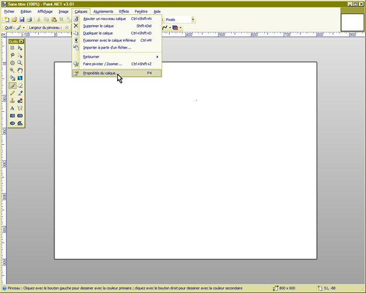Select the Text tool

(12, 108)
